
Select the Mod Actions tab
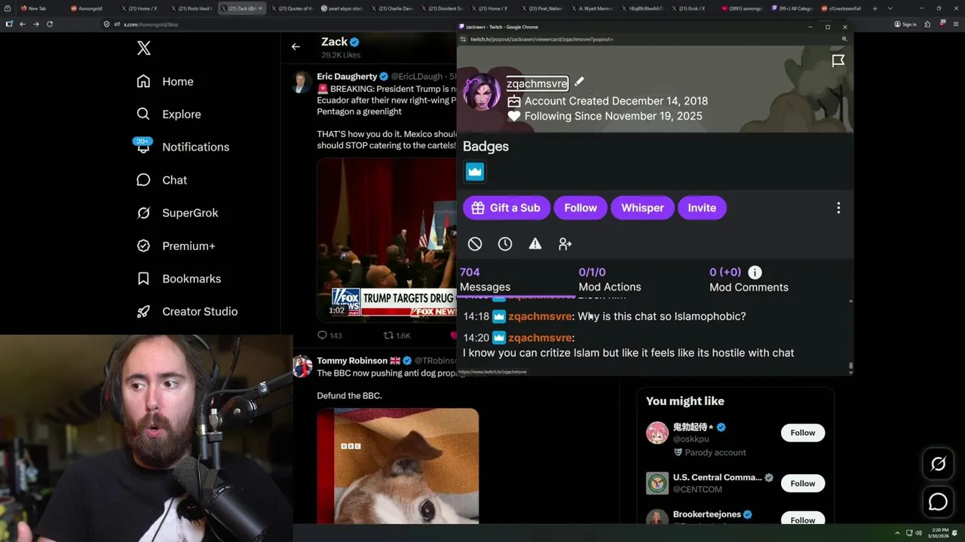pos(609,279)
